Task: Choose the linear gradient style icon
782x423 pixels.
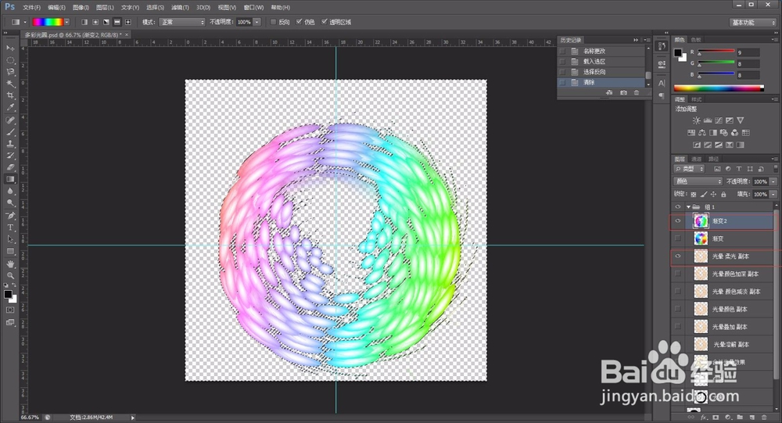Action: [84, 22]
